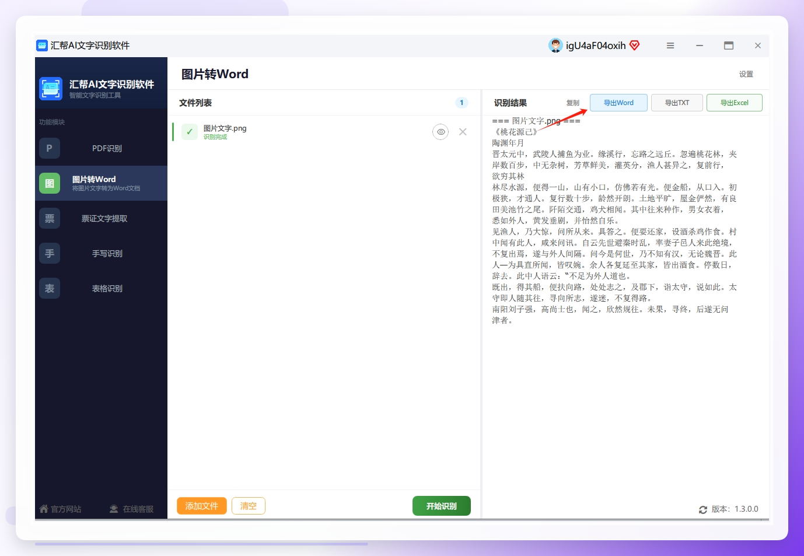Click the file count badge 1
The width and height of the screenshot is (804, 556).
tap(462, 103)
